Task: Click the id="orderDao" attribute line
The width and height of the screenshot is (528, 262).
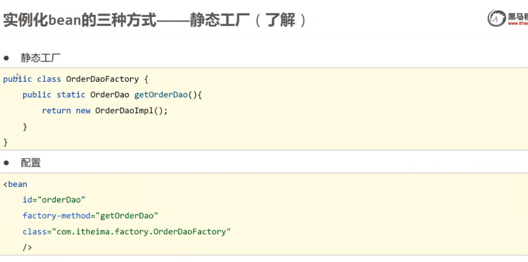Action: pyautogui.click(x=54, y=200)
